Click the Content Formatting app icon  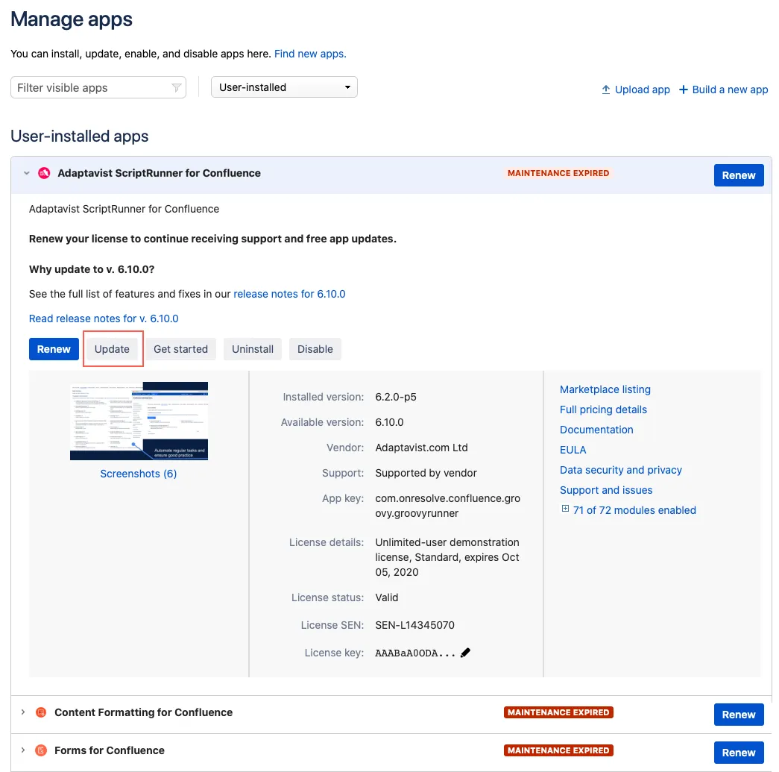click(41, 712)
